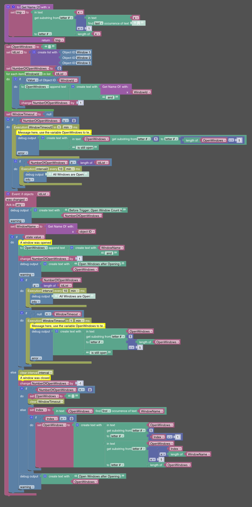Open gear on create text with Get Name Of block

click(x=73, y=87)
